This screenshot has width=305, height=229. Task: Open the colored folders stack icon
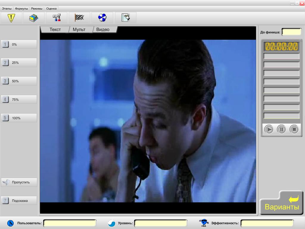34,18
